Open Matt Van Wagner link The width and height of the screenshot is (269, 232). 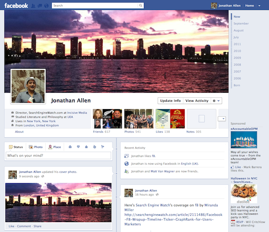(162, 171)
